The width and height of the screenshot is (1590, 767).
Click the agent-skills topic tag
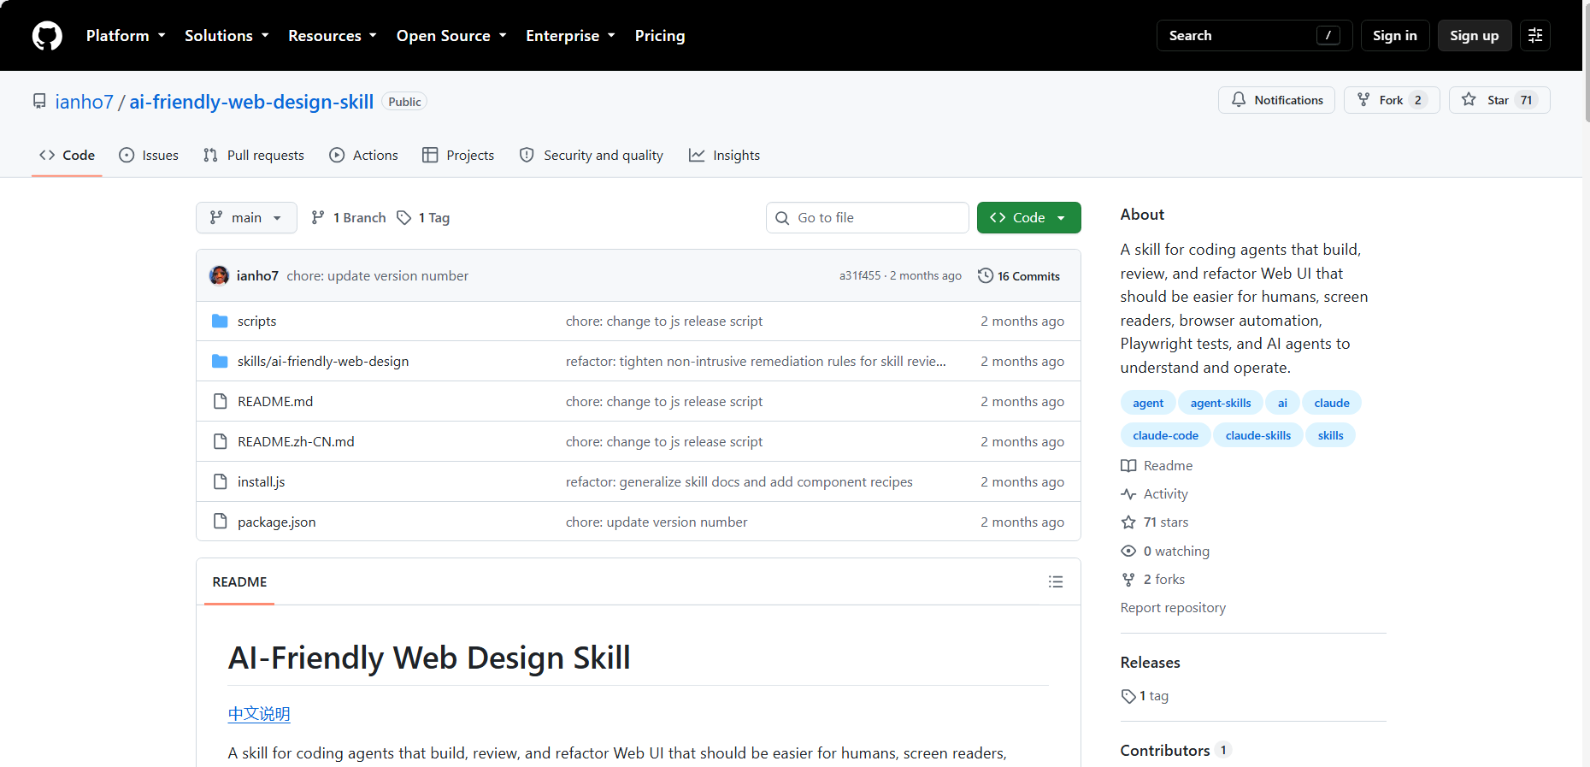(x=1221, y=403)
